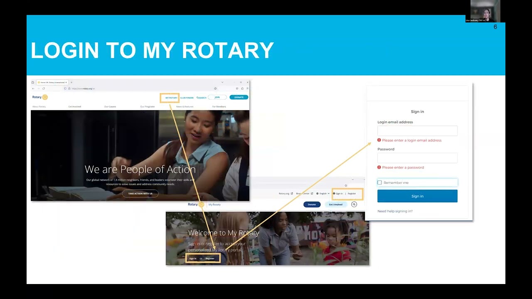Click the round search icon on My Rotary page
Image resolution: width=532 pixels, height=299 pixels.
click(x=354, y=204)
